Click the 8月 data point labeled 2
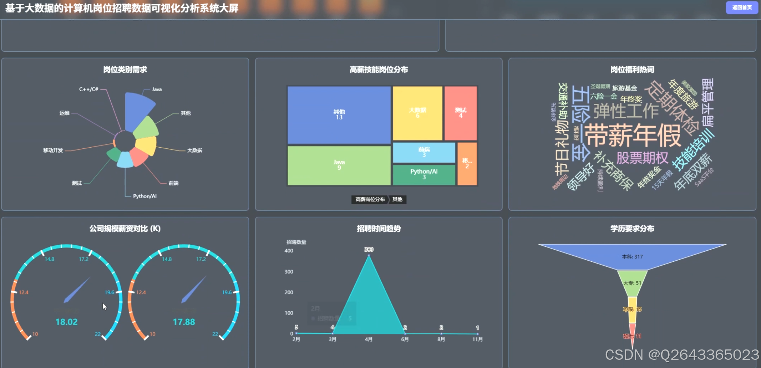The height and width of the screenshot is (368, 761). coord(441,334)
